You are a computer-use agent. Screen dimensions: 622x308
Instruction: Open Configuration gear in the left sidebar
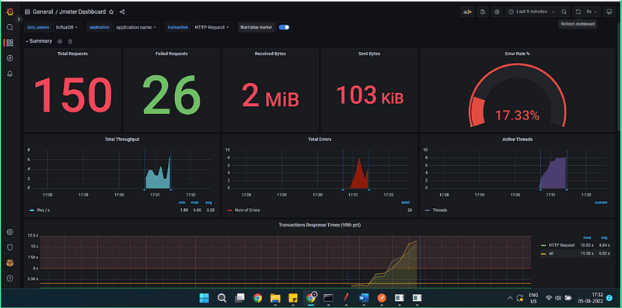click(10, 232)
